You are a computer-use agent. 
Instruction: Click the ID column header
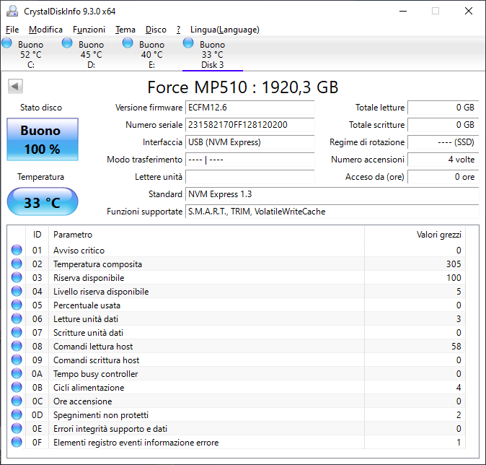[37, 235]
